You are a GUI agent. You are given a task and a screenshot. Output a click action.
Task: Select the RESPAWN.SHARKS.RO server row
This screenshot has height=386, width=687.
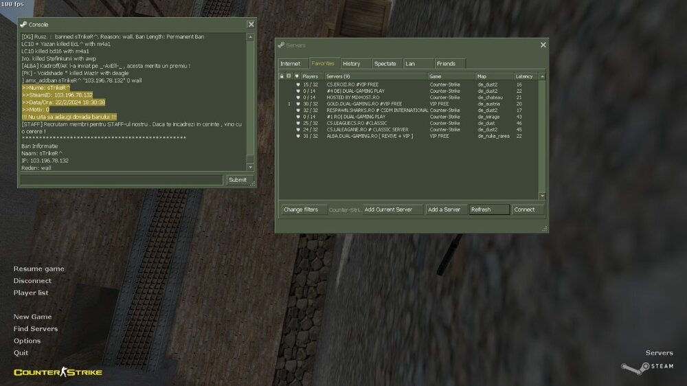[x=378, y=110]
